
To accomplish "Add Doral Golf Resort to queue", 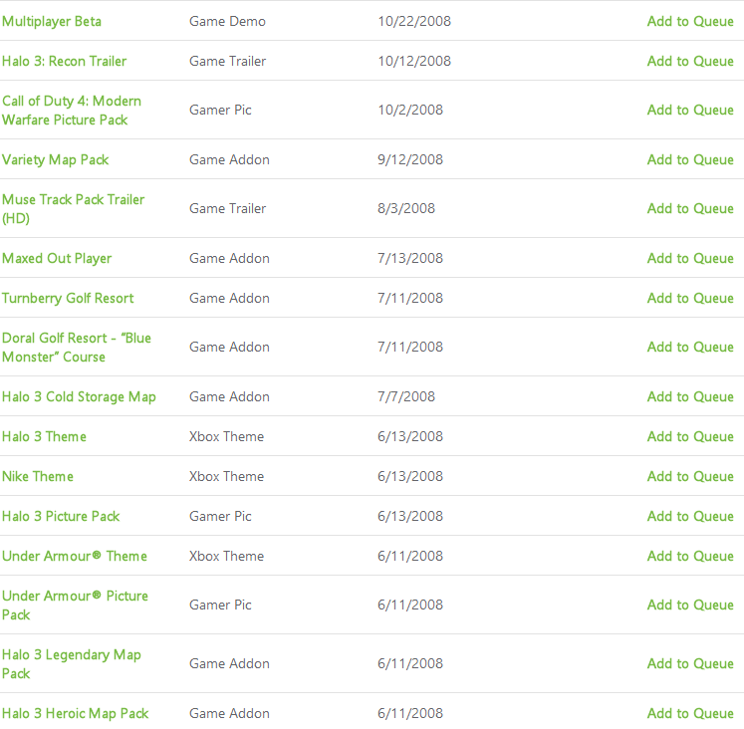I will click(690, 348).
